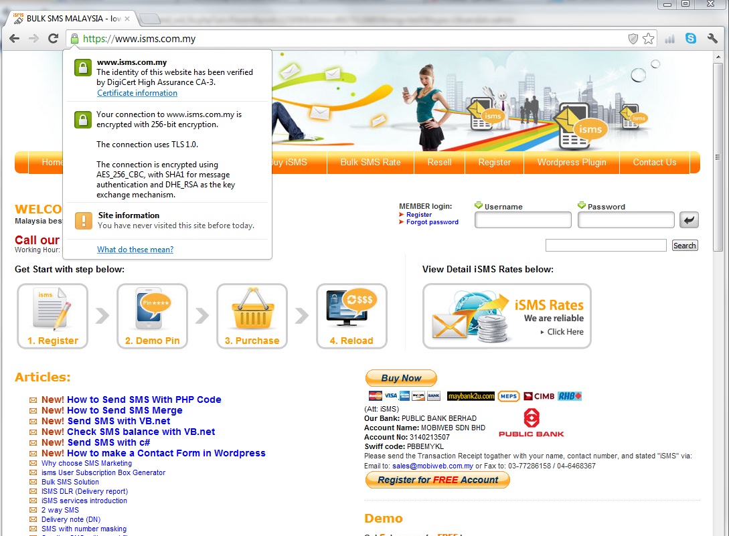The width and height of the screenshot is (729, 536).
Task: Open the Certificate information link
Action: pyautogui.click(x=137, y=93)
